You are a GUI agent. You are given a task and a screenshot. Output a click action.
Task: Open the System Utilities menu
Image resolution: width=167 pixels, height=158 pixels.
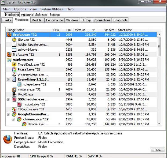click(52, 9)
